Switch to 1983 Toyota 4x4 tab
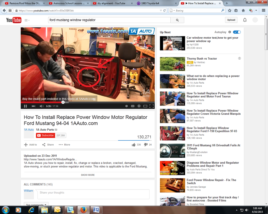Screen dimensions: 268x214 [x=157, y=3]
